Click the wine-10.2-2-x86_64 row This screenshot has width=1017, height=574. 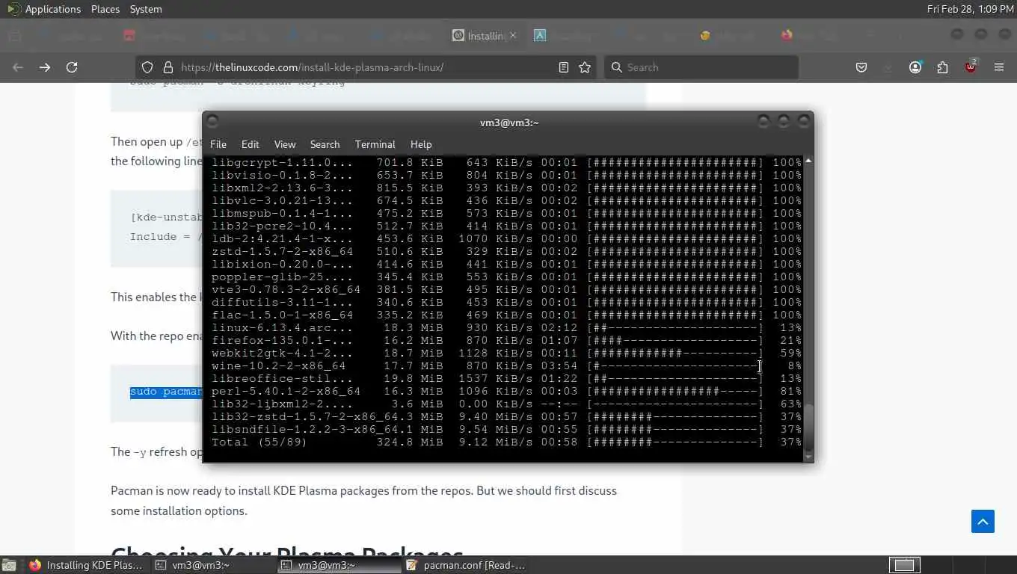506,365
